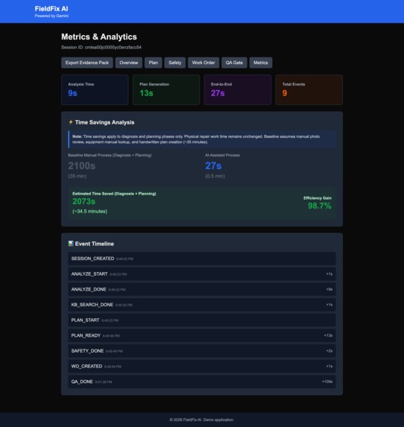Click the 98.7% efficiency gain value

tap(320, 206)
